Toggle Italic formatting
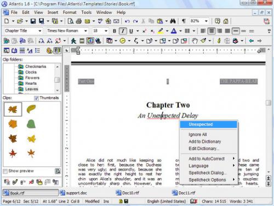 tap(123, 31)
